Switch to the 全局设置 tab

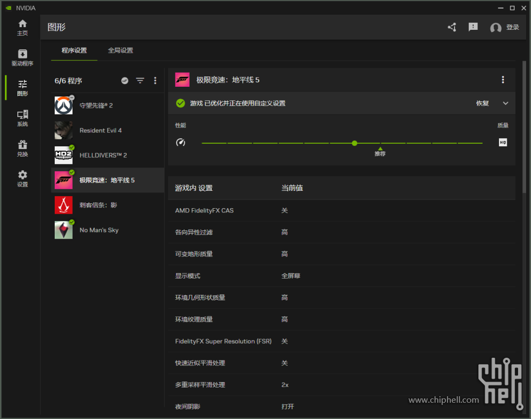(120, 50)
